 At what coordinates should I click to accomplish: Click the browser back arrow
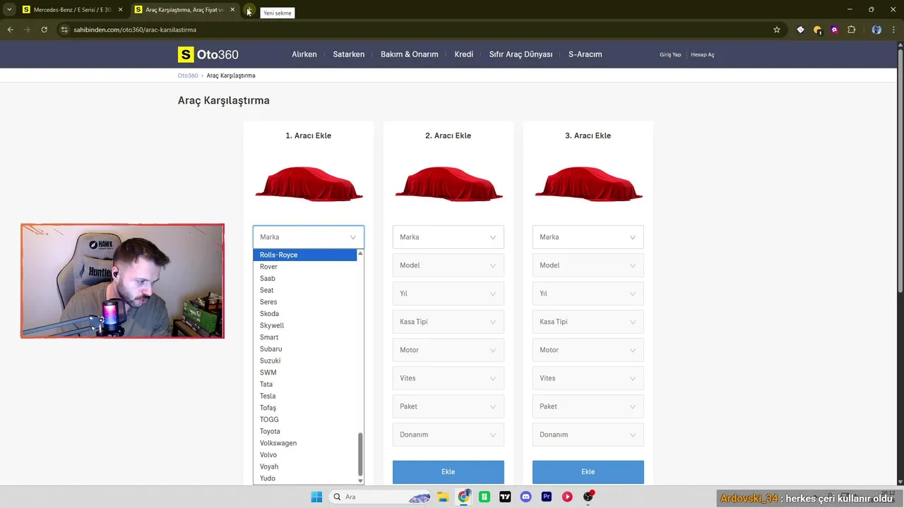pos(10,30)
